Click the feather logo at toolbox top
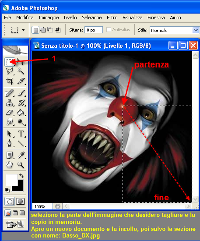200x241 pixels. point(15,50)
